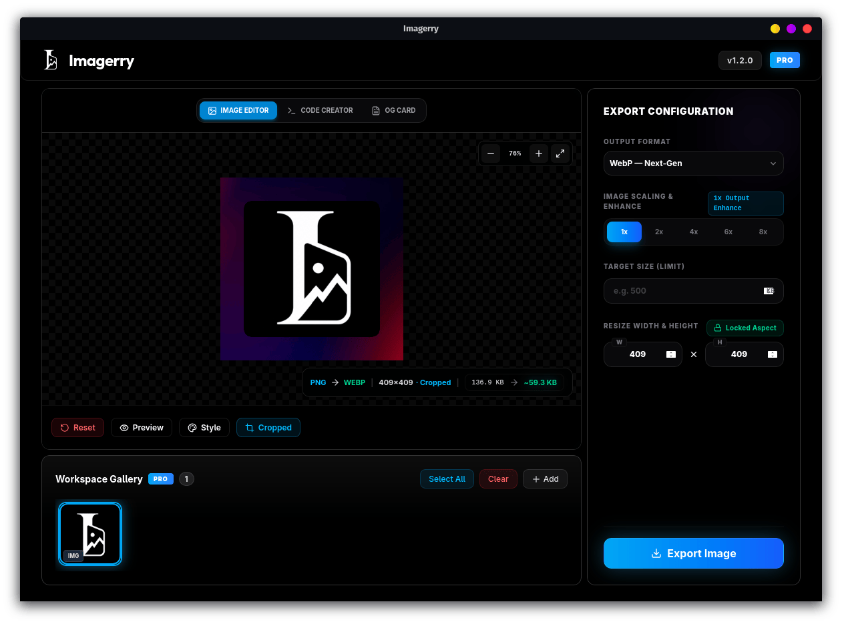Click the Imagerry logo icon in header
The width and height of the screenshot is (842, 624).
click(x=51, y=60)
